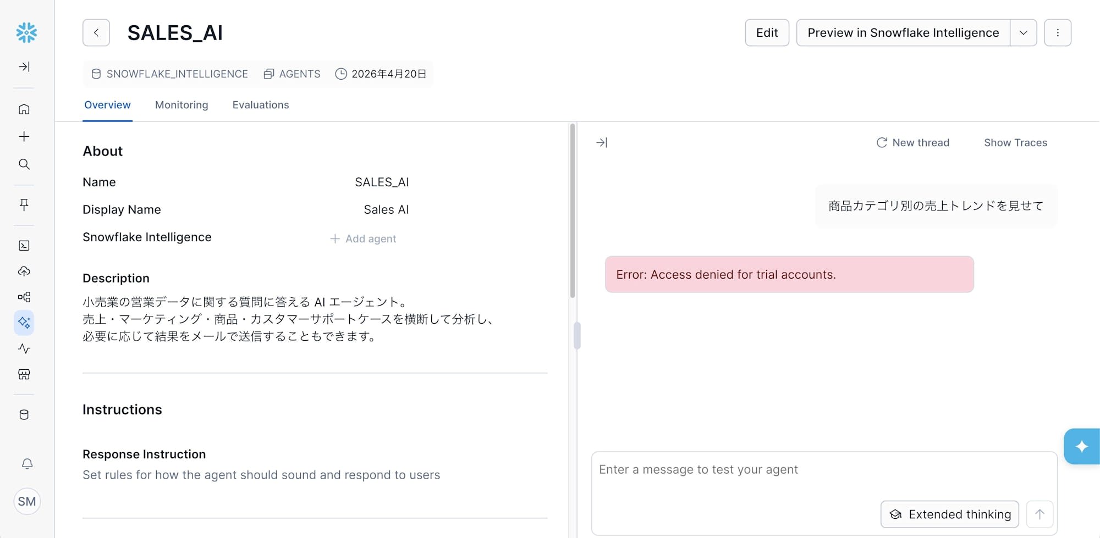
Task: Open the three-dot more options menu
Action: point(1058,33)
